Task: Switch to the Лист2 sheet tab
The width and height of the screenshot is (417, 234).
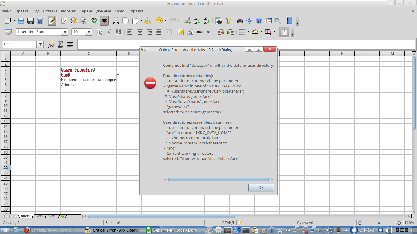Action: [x=38, y=216]
